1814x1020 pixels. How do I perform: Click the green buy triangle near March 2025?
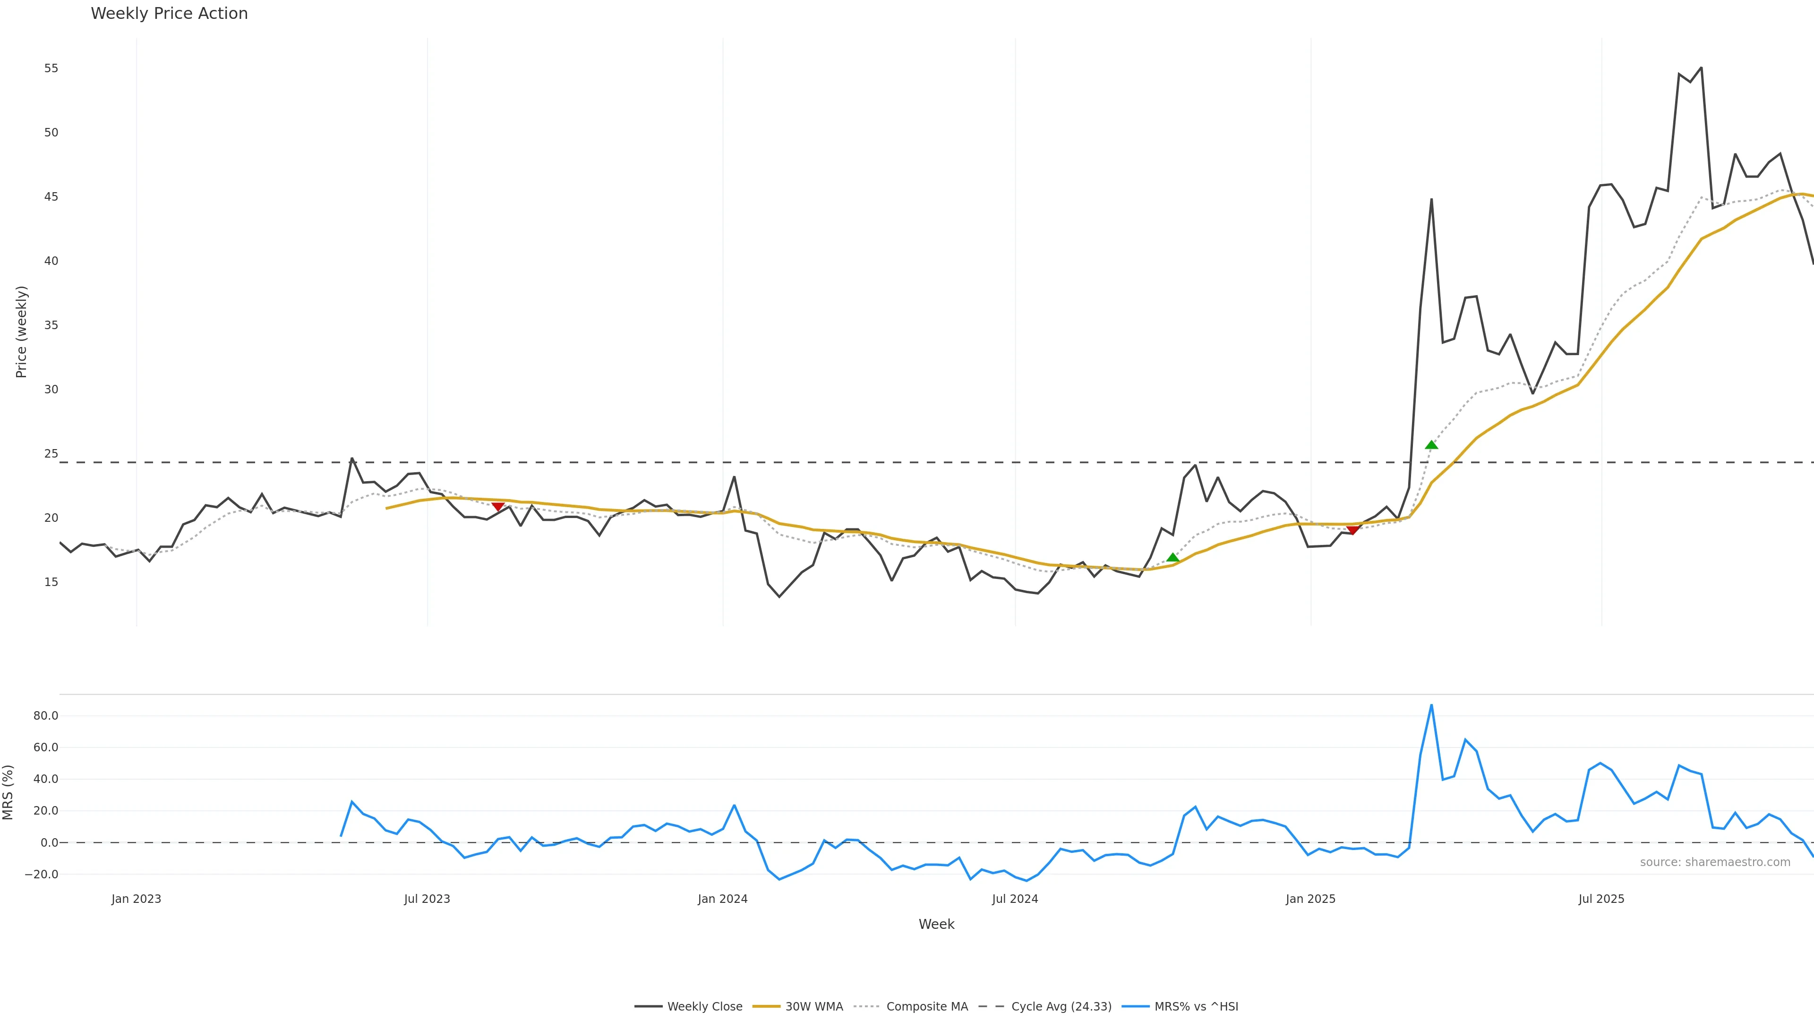pyautogui.click(x=1431, y=445)
